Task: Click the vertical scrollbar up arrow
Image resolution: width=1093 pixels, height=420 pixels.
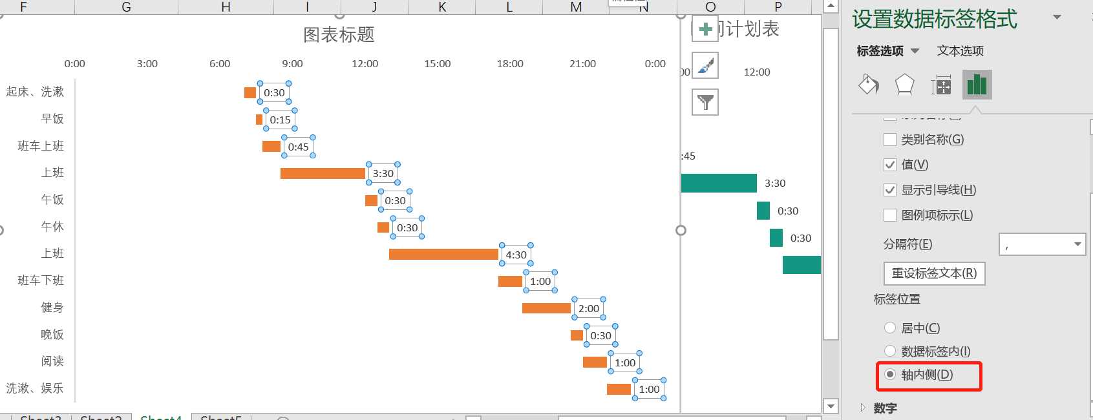Action: [831, 6]
